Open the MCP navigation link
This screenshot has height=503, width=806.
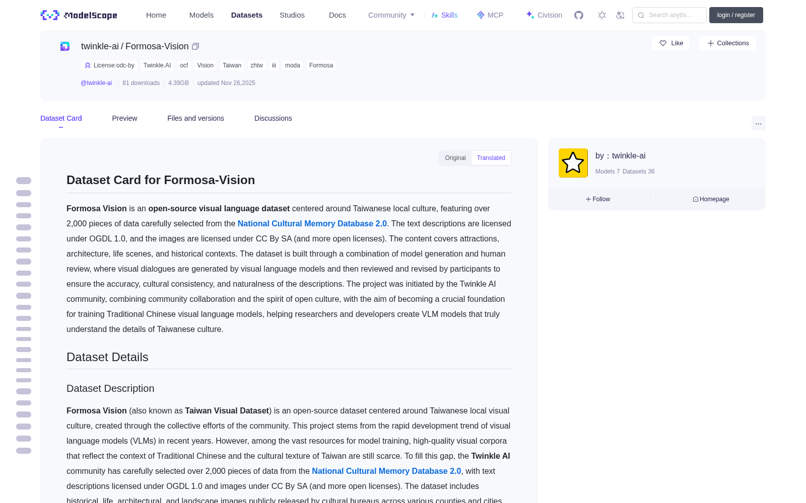point(490,15)
